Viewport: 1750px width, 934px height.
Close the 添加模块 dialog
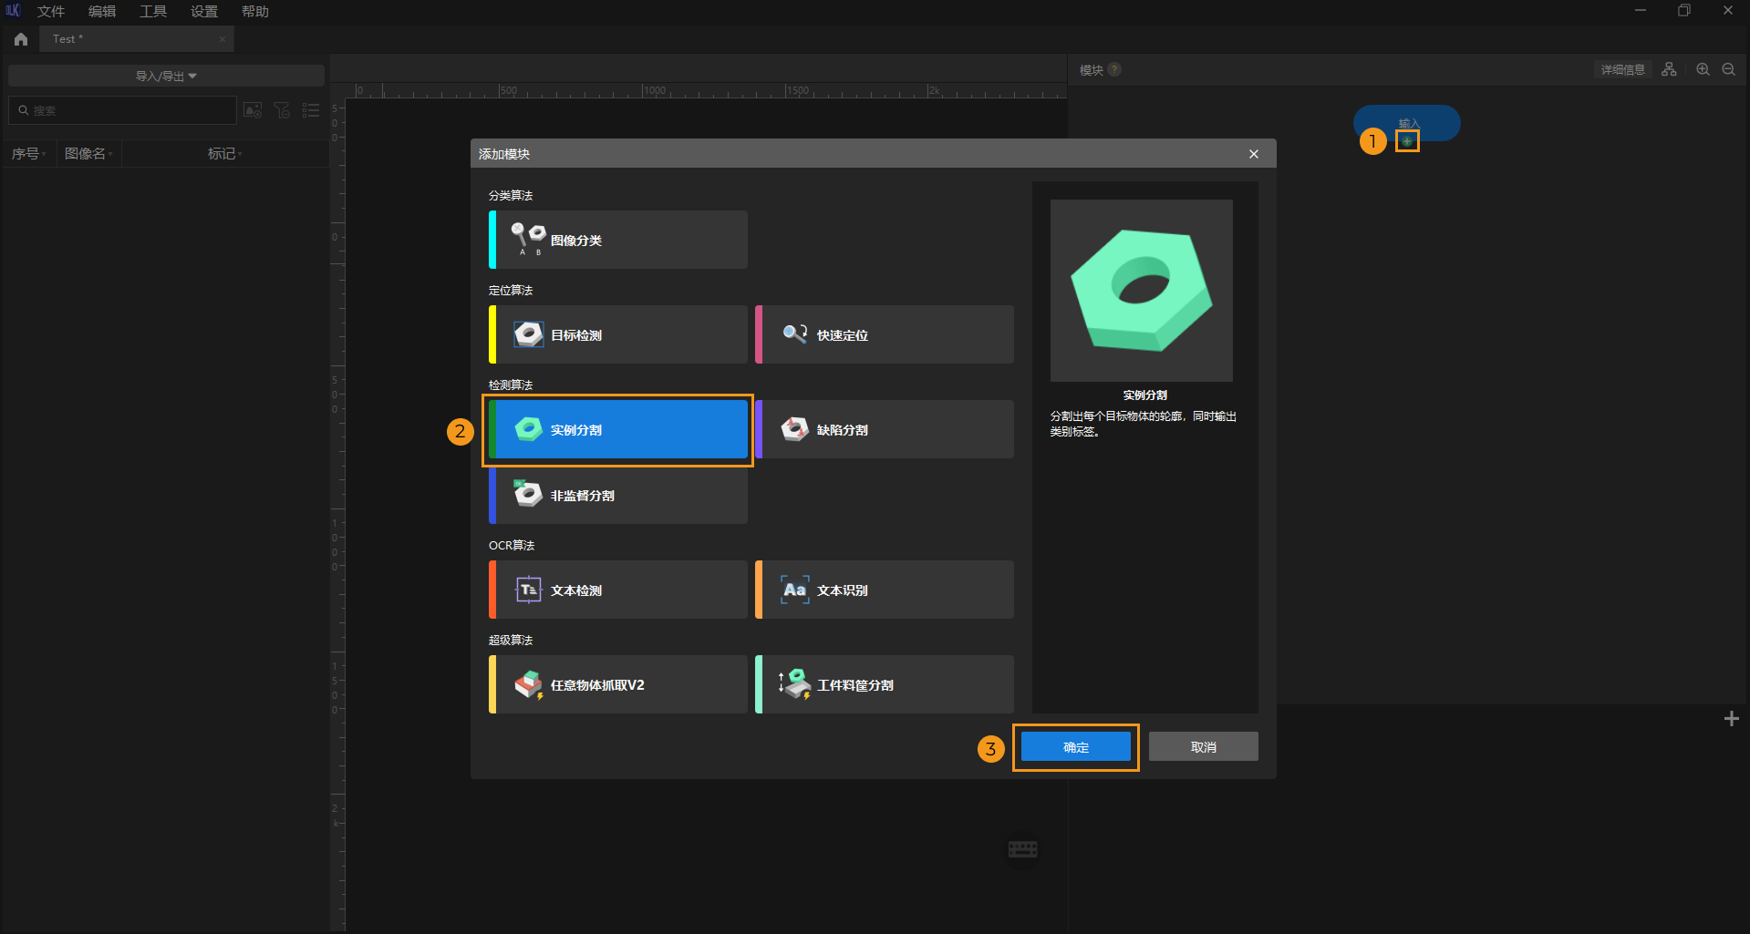point(1254,154)
